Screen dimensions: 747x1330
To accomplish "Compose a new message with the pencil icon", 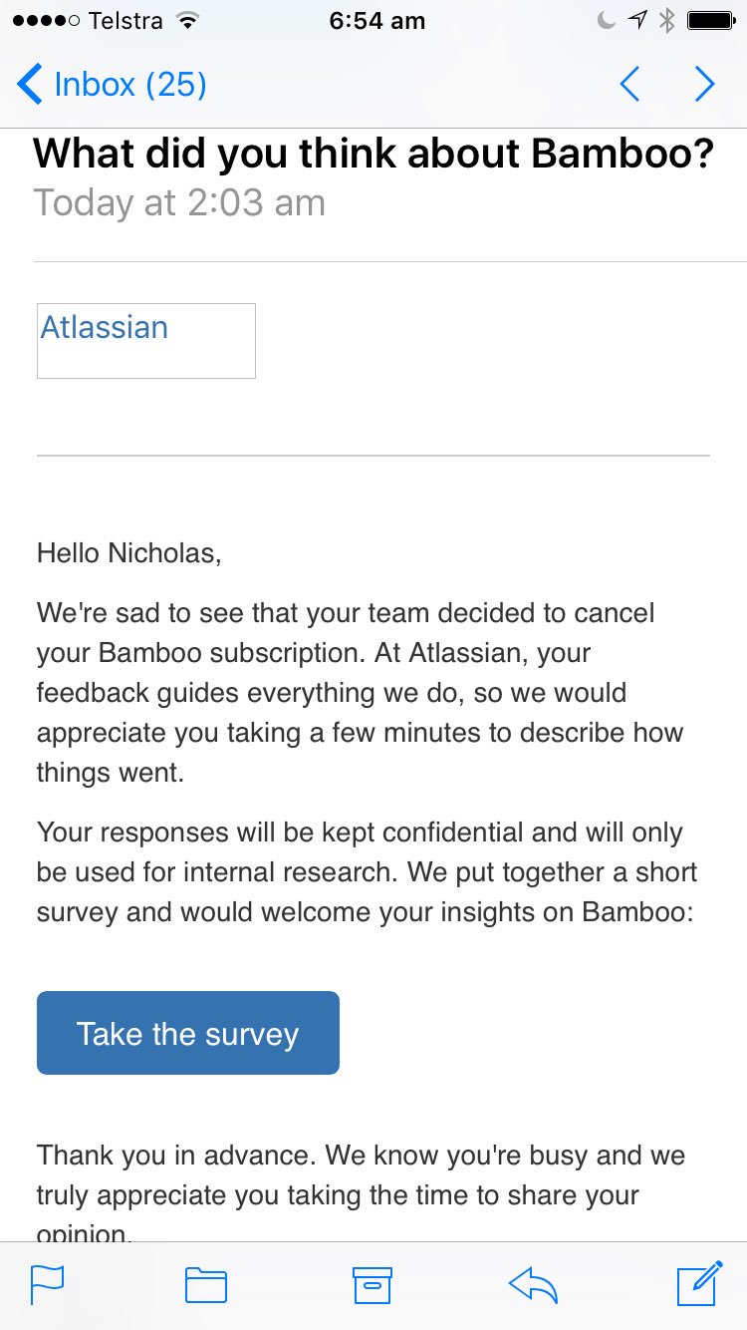I will click(x=699, y=1283).
